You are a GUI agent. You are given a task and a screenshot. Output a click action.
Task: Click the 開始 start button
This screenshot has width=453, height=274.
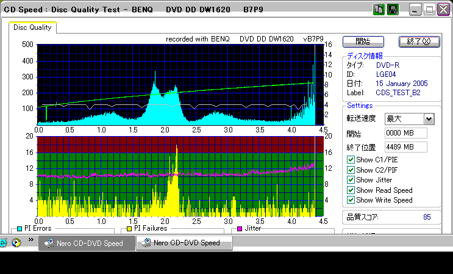click(x=363, y=41)
